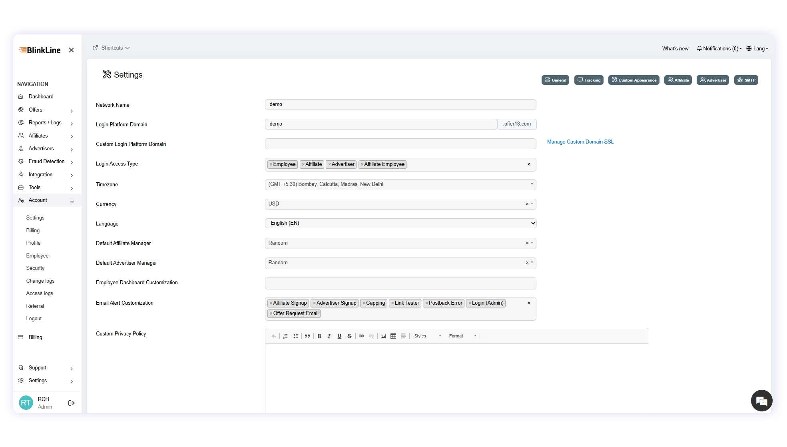Log out using the sidebar logout icon
This screenshot has width=787, height=447.
[71, 403]
